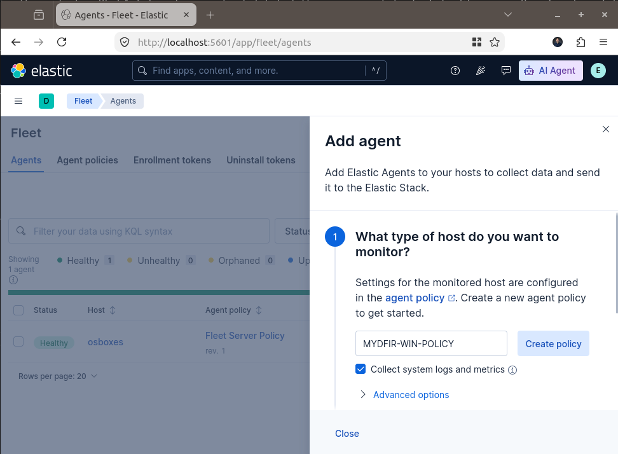Click the grid QR icon in address bar
The image size is (618, 454).
tap(477, 42)
